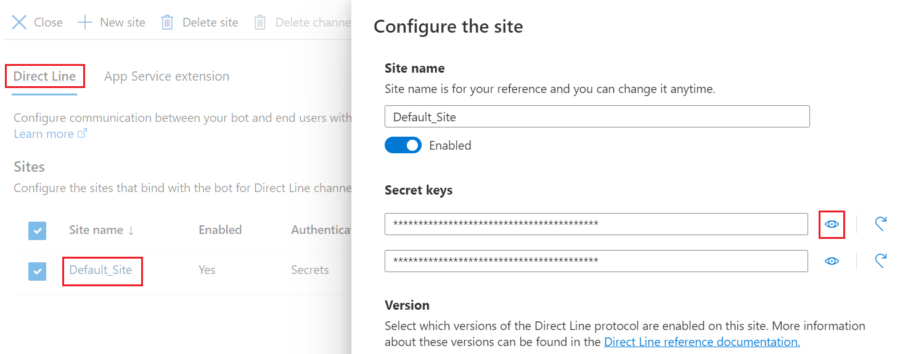Toggle the Enabled switch off
Screen dimensions: 908x354
pos(403,145)
